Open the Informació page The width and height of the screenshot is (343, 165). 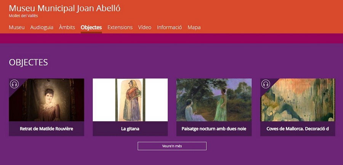click(x=169, y=27)
